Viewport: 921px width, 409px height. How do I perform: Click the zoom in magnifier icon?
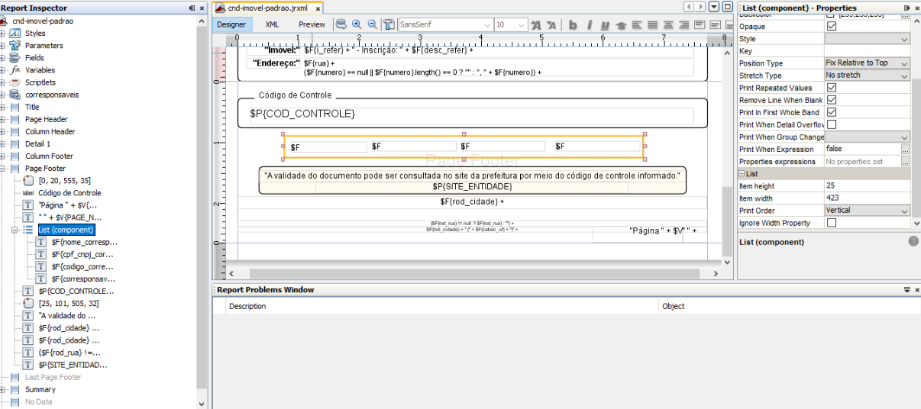coord(357,24)
